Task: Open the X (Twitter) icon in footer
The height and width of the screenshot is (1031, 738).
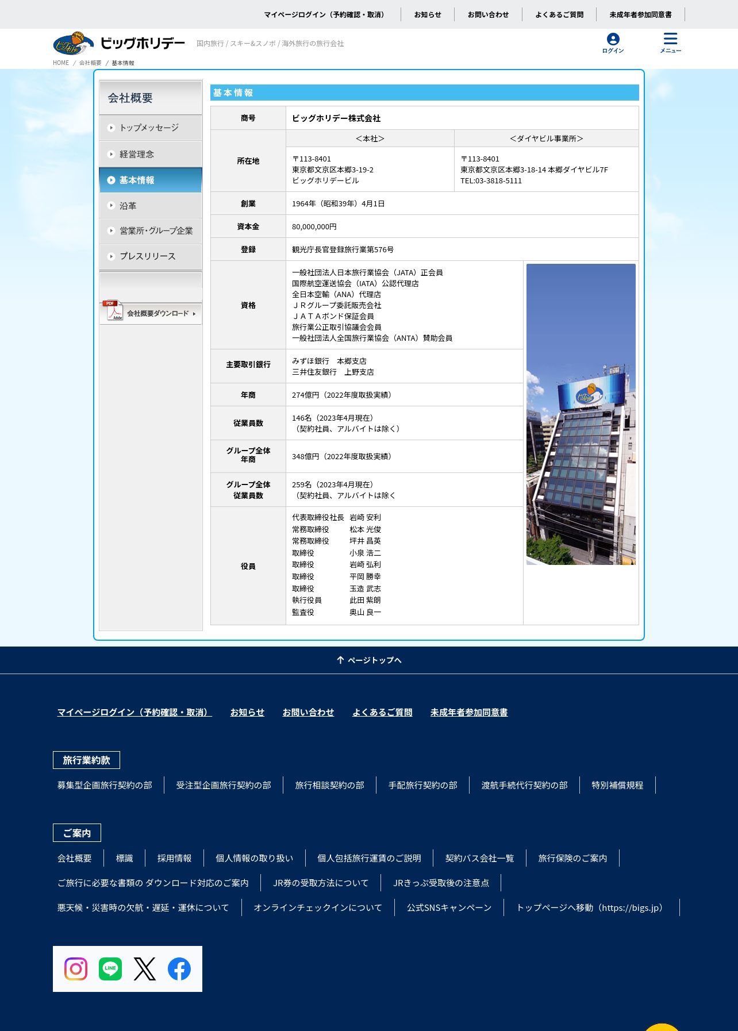Action: click(145, 969)
